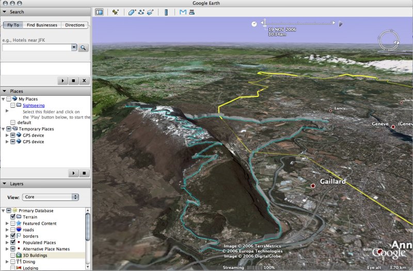The height and width of the screenshot is (271, 413).
Task: Enable the 3D Buildings checkbox
Action: coord(12,255)
